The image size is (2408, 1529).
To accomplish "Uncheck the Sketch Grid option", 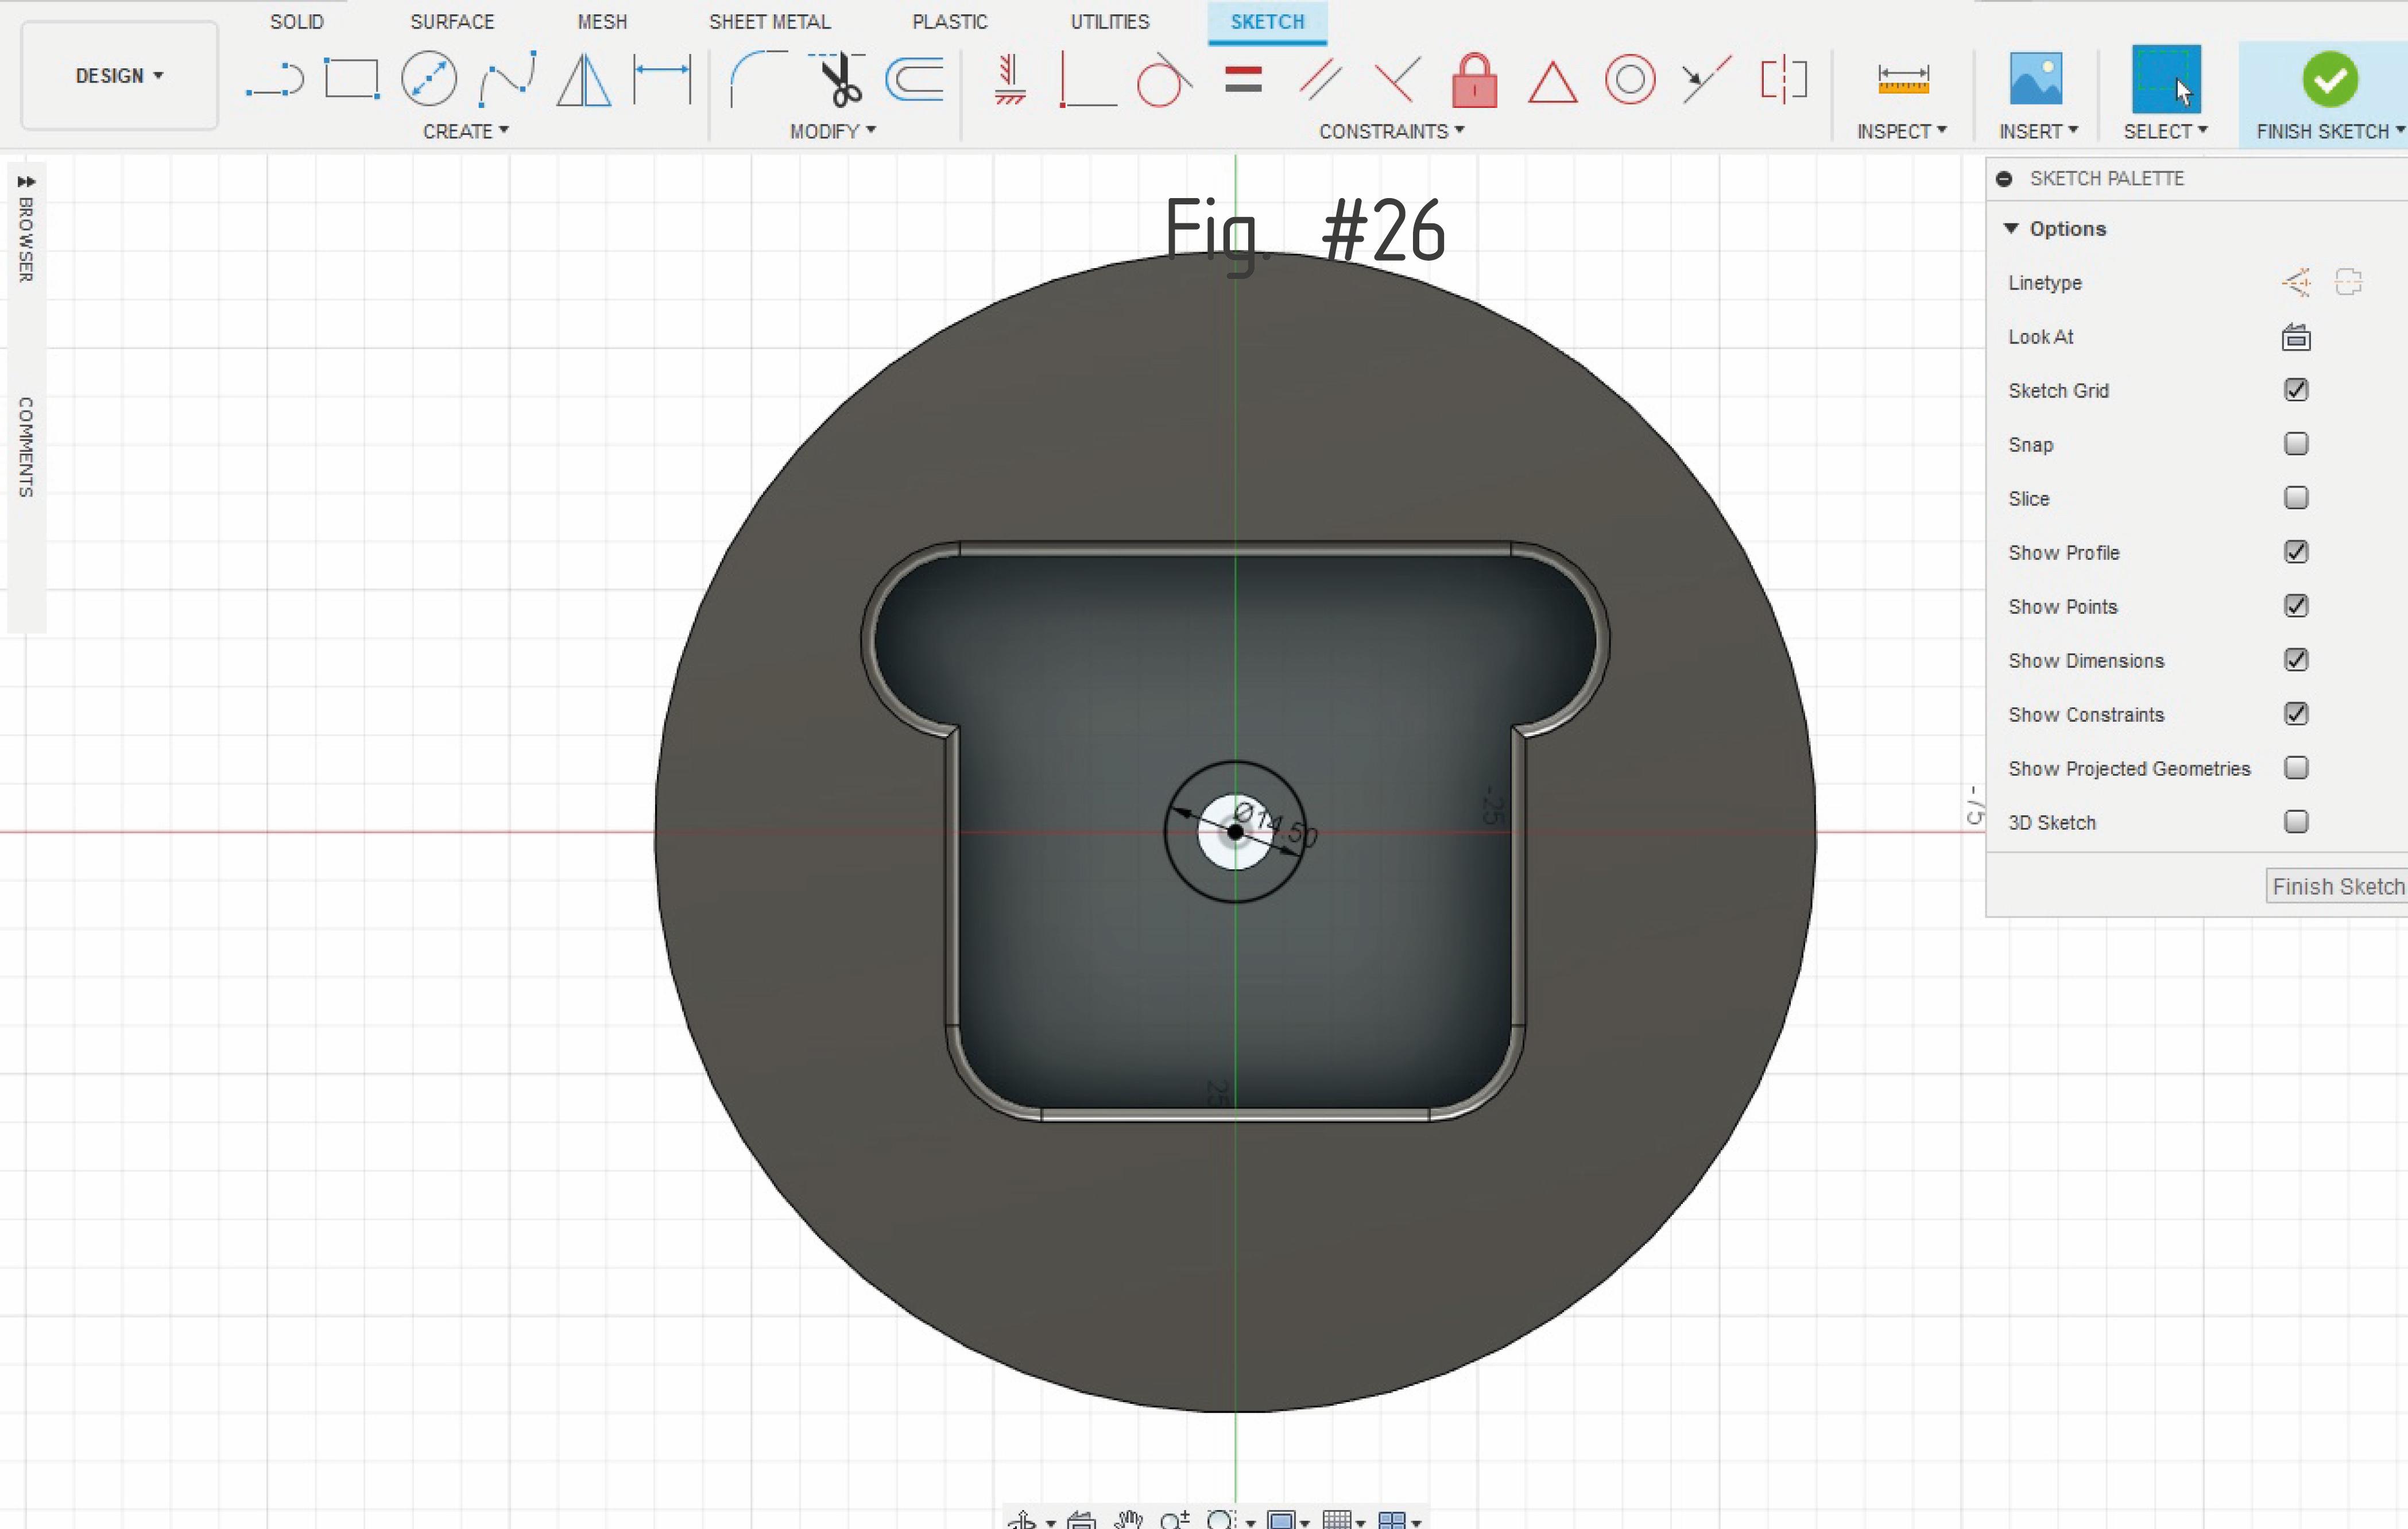I will pos(2296,390).
